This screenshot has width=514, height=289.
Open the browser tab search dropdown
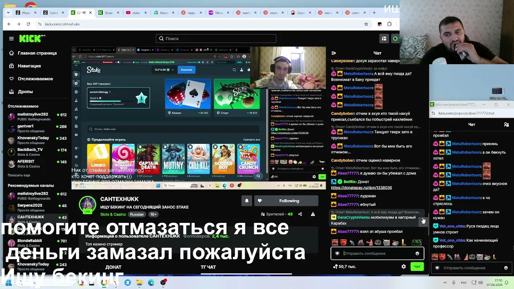coord(8,12)
